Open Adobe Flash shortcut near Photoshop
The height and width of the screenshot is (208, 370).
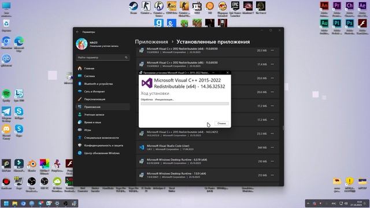pos(362,27)
